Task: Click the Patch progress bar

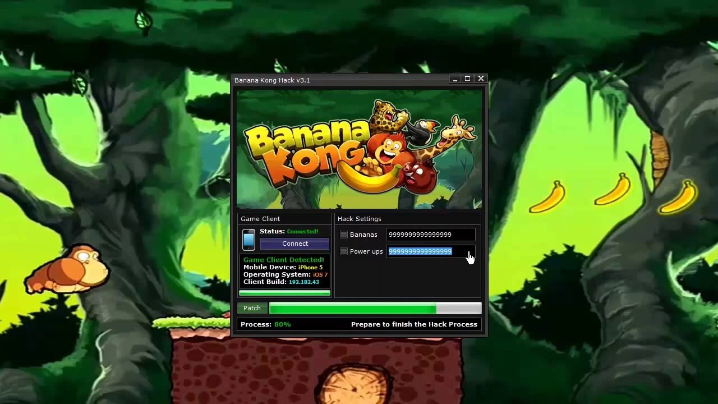Action: (375, 308)
